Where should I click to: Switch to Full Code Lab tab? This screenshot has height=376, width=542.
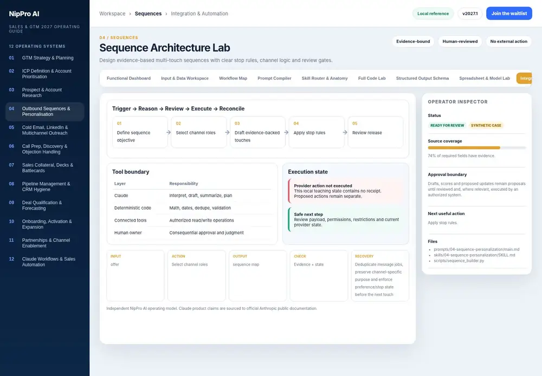[372, 79]
